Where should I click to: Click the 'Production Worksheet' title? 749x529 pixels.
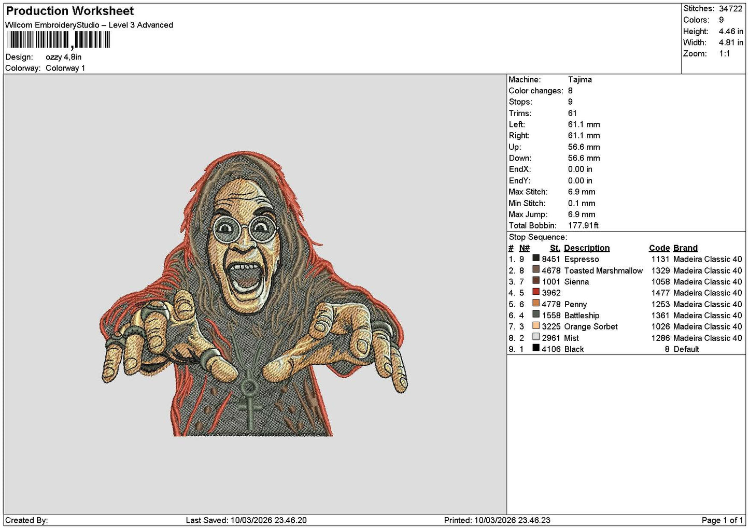70,11
